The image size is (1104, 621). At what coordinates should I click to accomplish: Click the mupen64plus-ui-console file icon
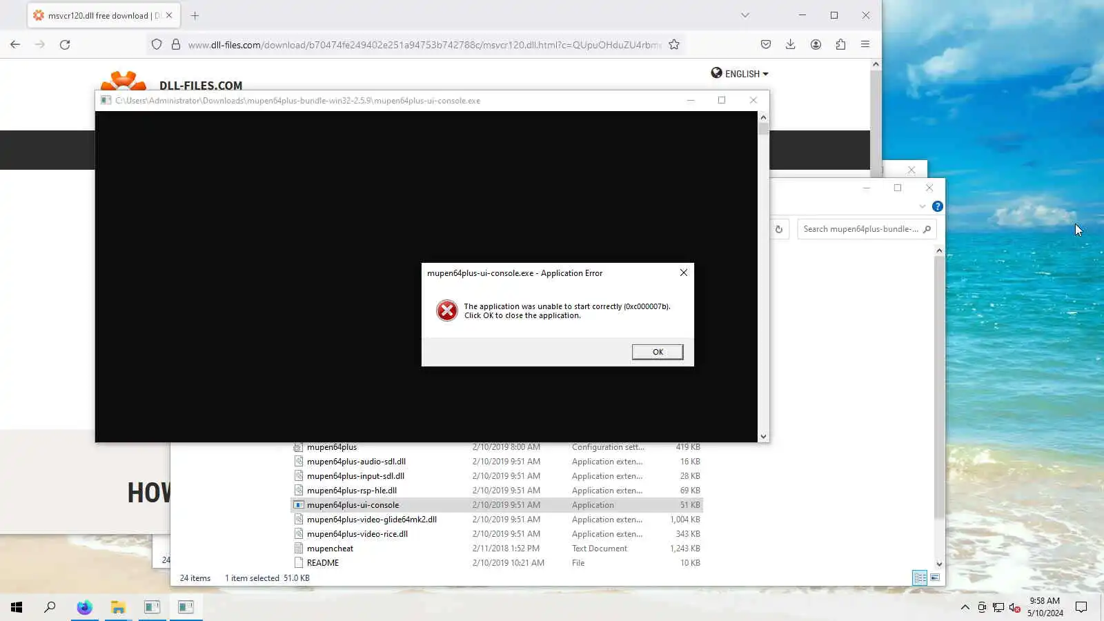pyautogui.click(x=299, y=505)
